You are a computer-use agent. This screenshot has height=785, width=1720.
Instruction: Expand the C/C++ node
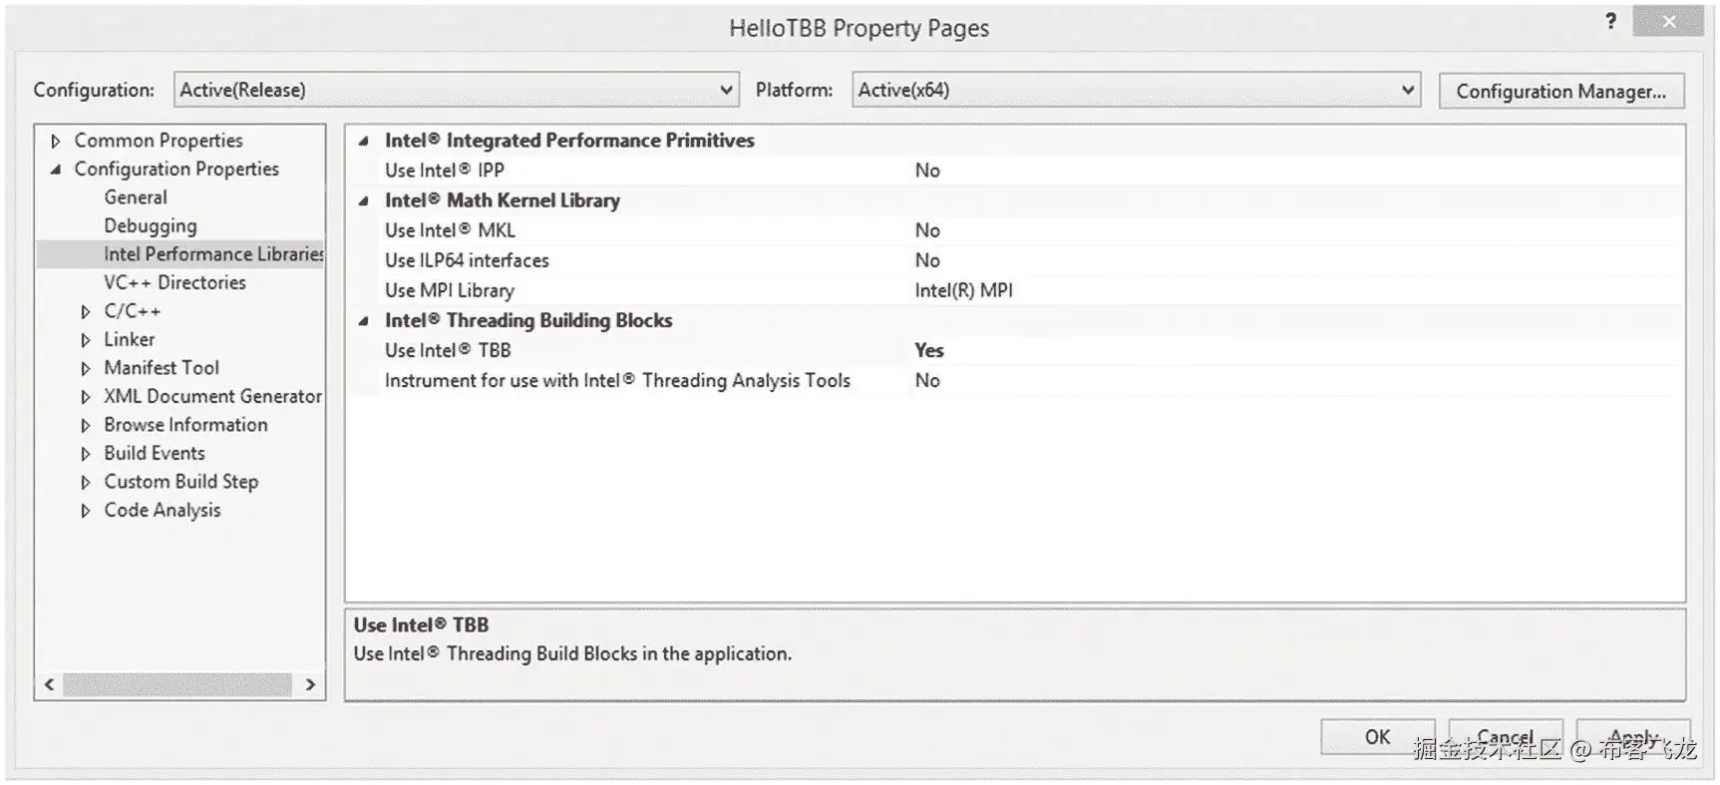pos(86,311)
